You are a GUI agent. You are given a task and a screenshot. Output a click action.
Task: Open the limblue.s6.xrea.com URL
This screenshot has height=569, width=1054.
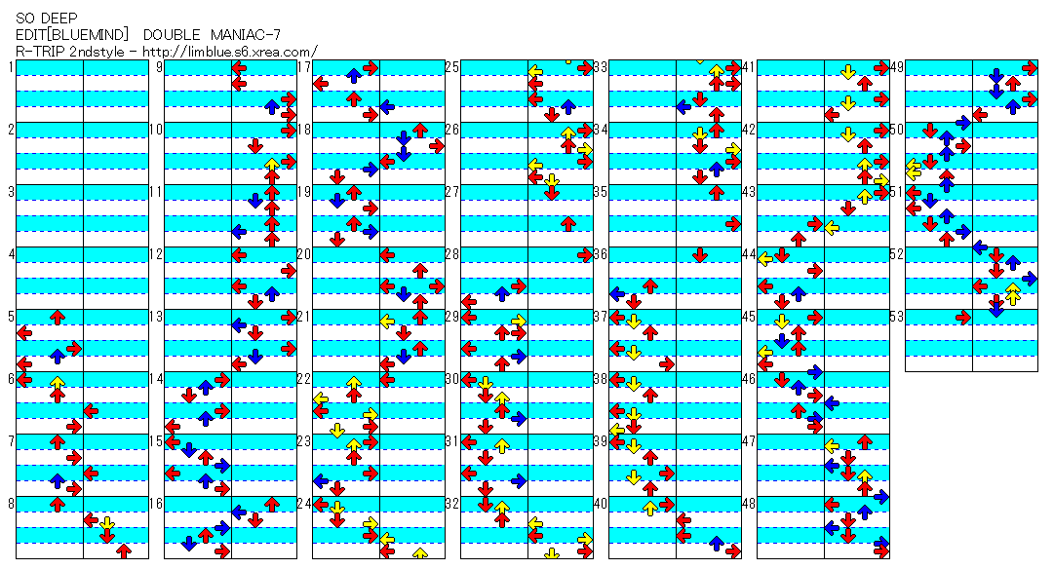pos(230,52)
